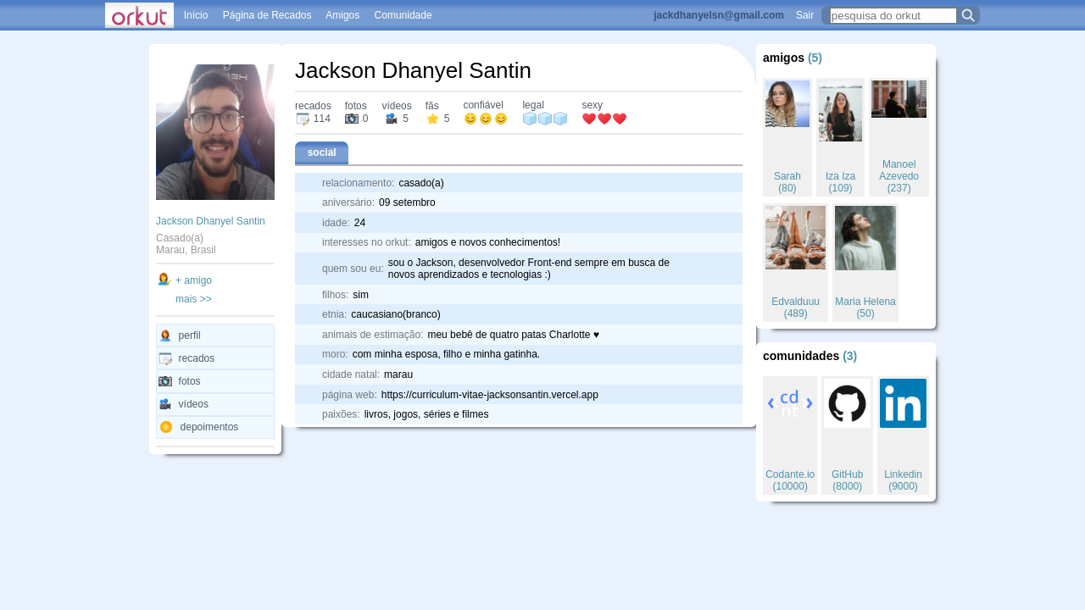Click the + amigo link
Viewport: 1085px width, 610px height.
pyautogui.click(x=193, y=280)
